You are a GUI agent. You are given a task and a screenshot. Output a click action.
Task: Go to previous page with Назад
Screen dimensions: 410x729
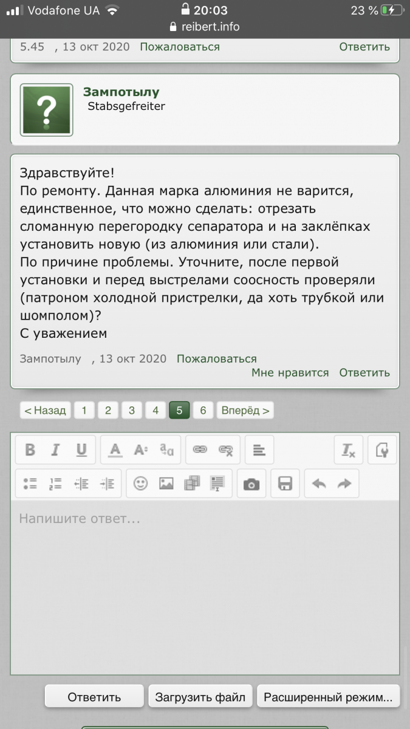click(x=45, y=410)
